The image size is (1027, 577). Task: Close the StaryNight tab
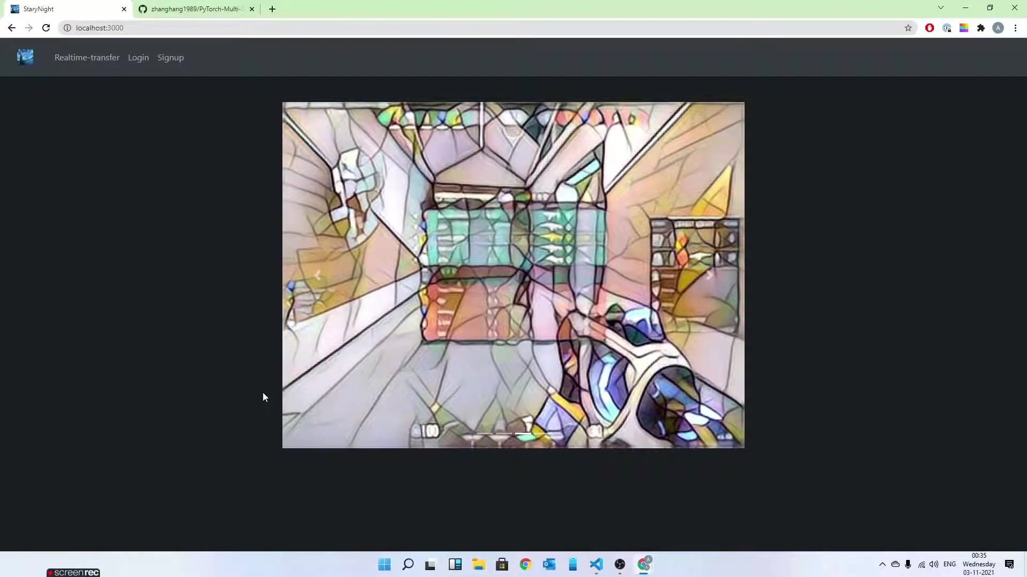(x=124, y=9)
